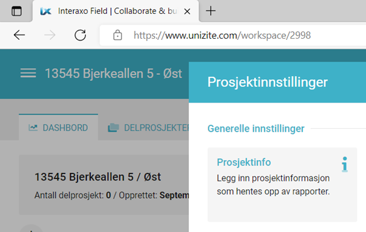
Task: Click the dashboard chart icon on DASHBORD tab
Action: pos(33,127)
